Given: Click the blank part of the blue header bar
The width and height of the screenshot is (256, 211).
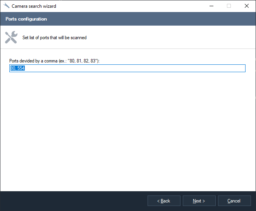Looking at the screenshot, I should 155,19.
